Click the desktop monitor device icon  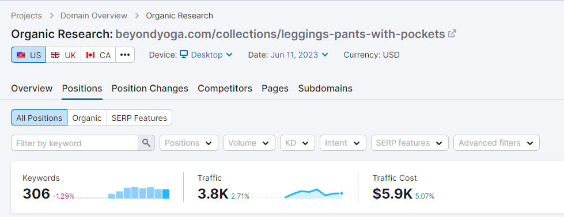184,55
